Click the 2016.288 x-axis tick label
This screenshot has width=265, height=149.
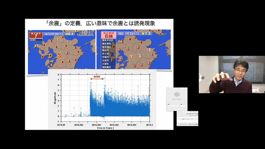pyautogui.click(x=96, y=125)
